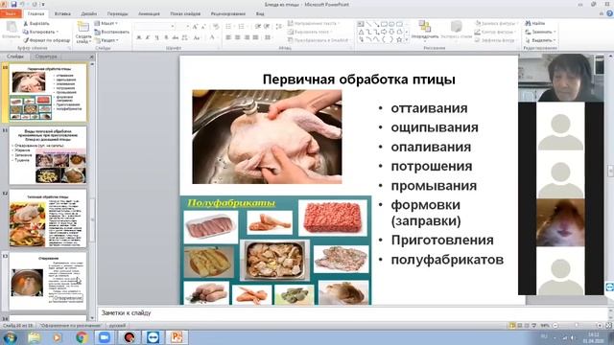Toggle strikethrough formatting
This screenshot has width=614, height=345.
(x=175, y=37)
